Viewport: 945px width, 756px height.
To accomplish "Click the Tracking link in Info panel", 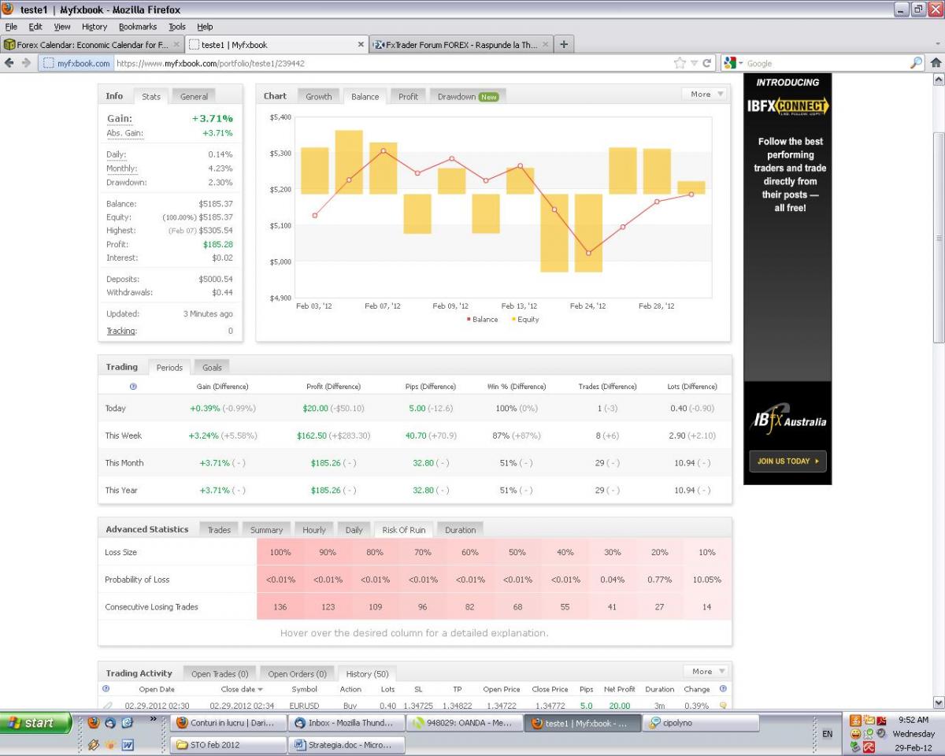I will pos(120,332).
